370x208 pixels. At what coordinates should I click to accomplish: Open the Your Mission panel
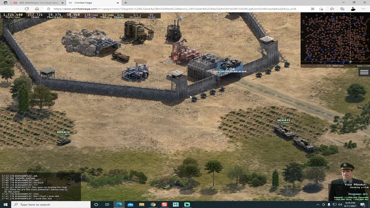tap(356, 184)
